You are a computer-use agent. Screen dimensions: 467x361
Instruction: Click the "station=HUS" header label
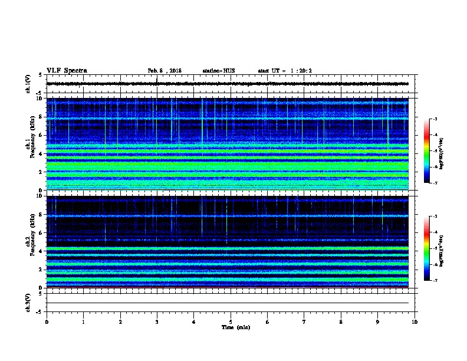click(x=219, y=71)
